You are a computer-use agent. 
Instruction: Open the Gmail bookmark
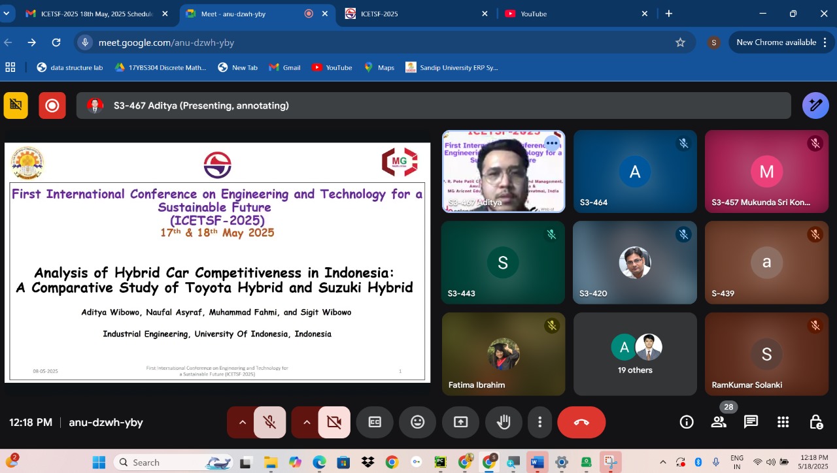coord(284,67)
